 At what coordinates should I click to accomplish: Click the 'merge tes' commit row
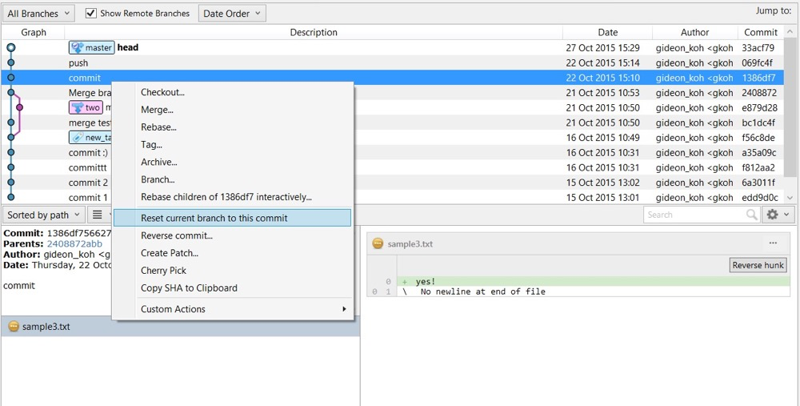tap(393, 123)
